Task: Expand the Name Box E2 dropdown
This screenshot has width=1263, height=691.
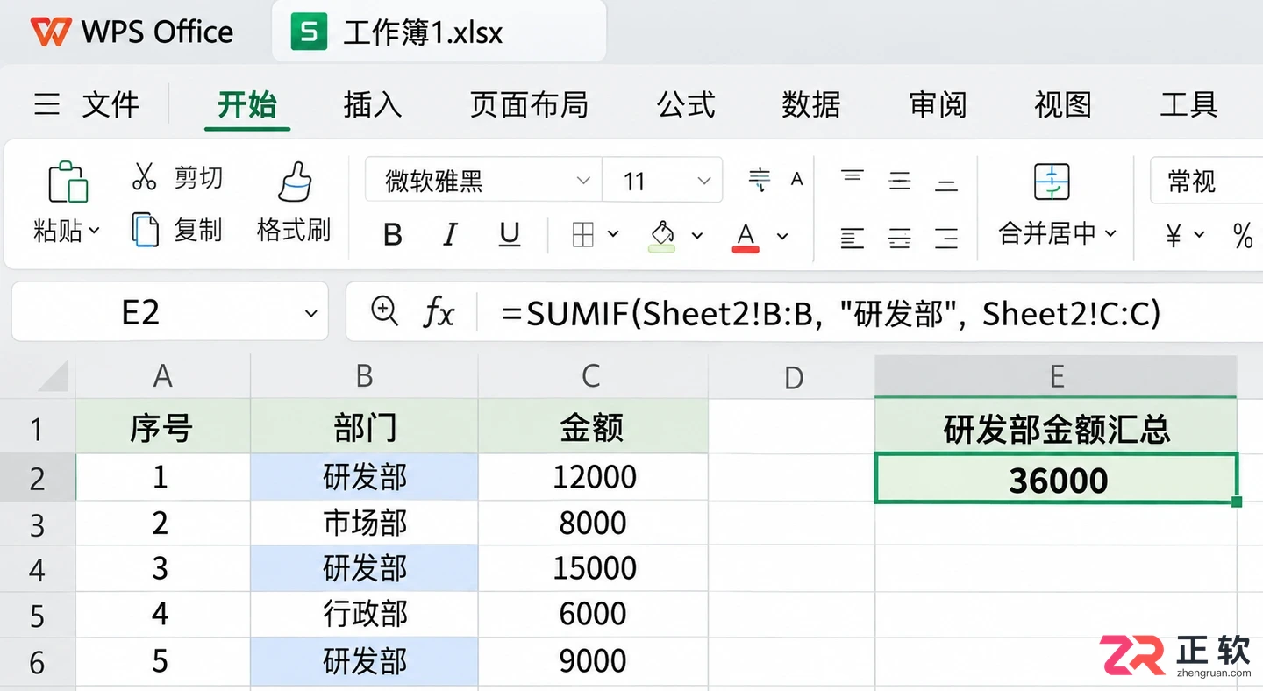Action: pos(310,313)
